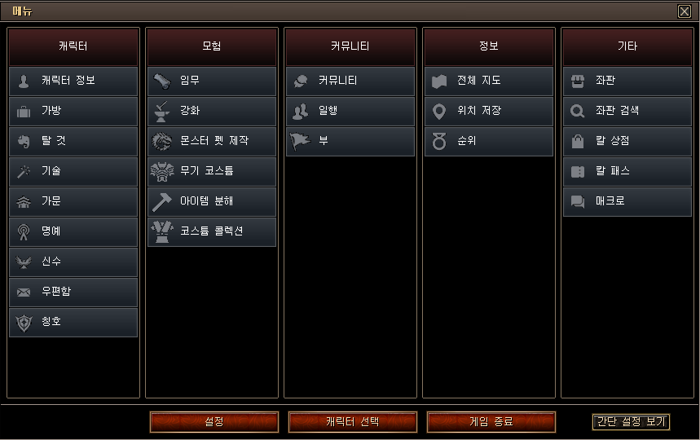This screenshot has height=440, width=700.
Task: Open the 칼 상점 menu entry
Action: [x=627, y=142]
